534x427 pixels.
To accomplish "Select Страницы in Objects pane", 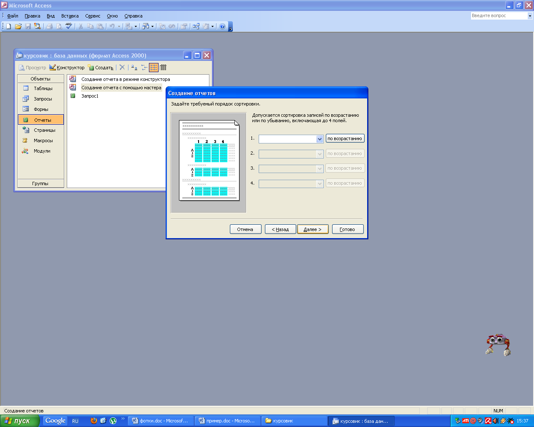I will (x=41, y=130).
